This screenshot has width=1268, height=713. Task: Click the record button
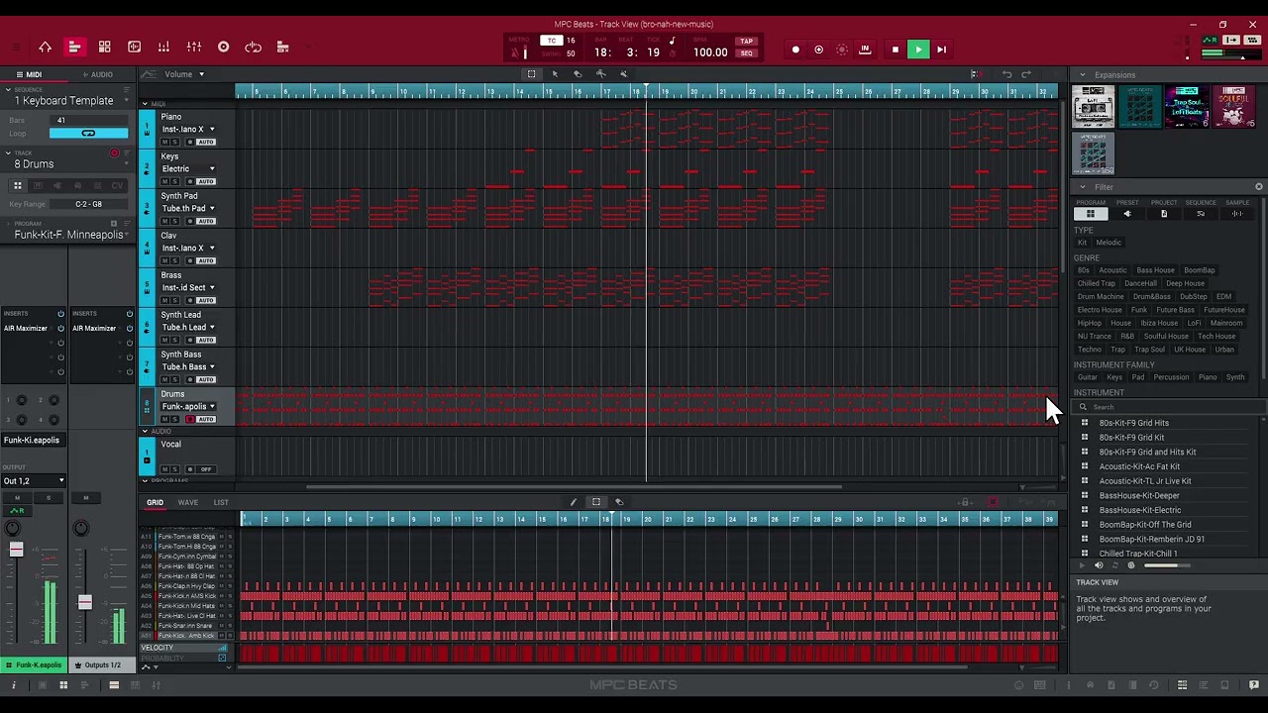click(x=795, y=50)
